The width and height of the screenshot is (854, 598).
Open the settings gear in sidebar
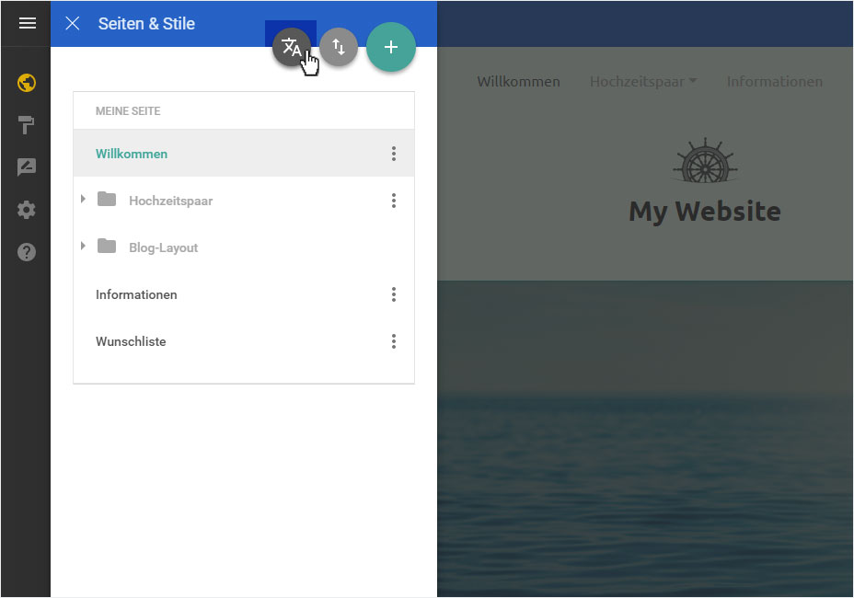[26, 210]
